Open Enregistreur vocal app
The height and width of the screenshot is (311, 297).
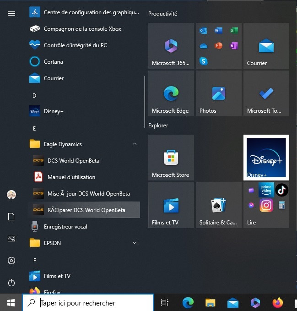pyautogui.click(x=84, y=226)
